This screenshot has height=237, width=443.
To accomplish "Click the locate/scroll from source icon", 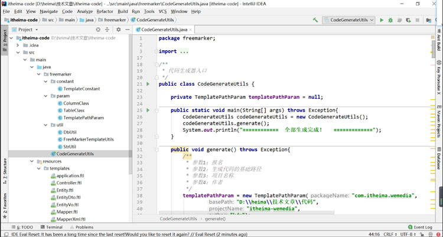I will 97,30.
